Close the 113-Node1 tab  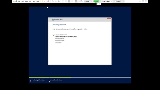[x=112, y=1]
